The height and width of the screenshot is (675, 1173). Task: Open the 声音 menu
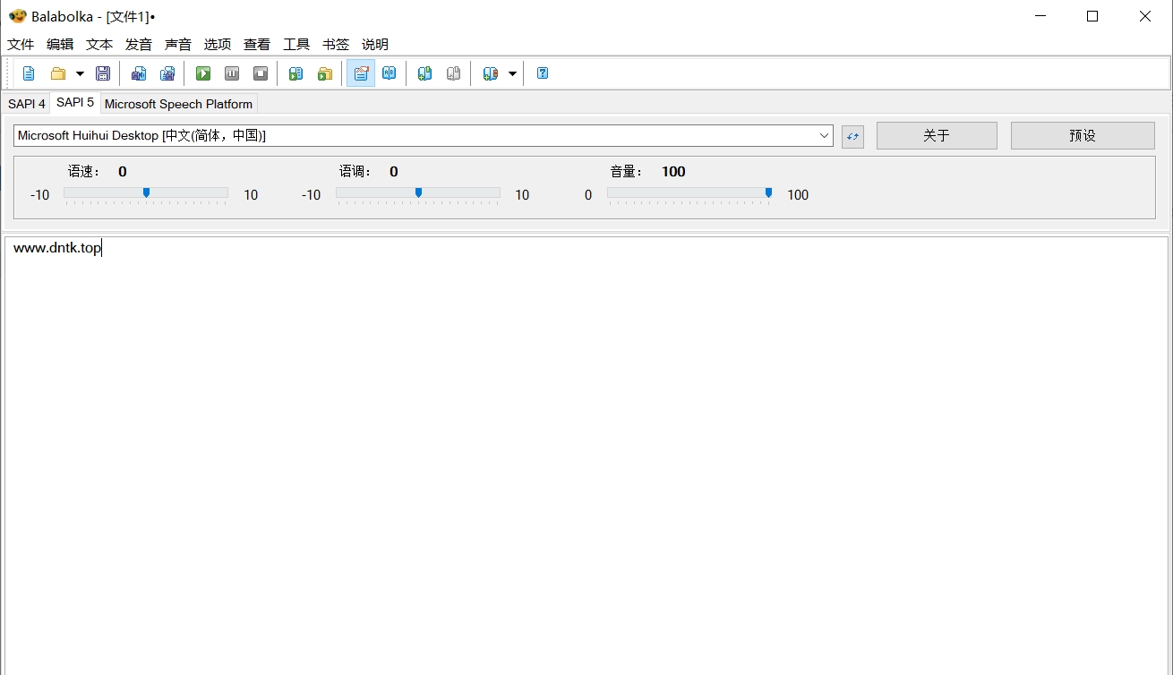(178, 44)
